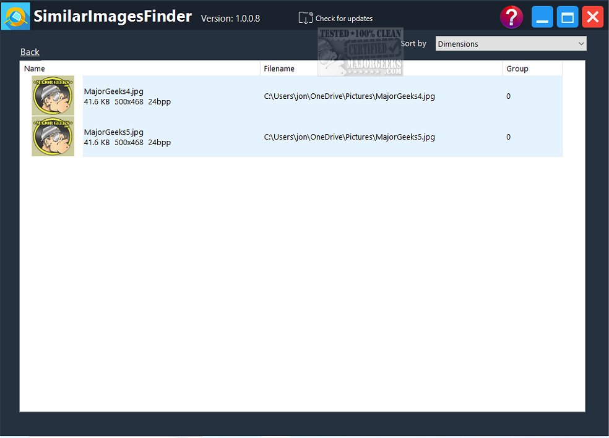Select the MajorGeeks4.jpg name text
The width and height of the screenshot is (609, 438).
coord(113,91)
